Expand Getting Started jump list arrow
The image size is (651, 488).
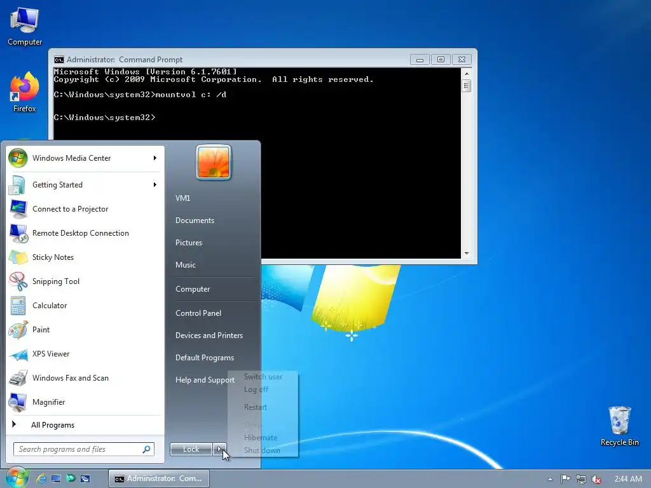coord(155,185)
